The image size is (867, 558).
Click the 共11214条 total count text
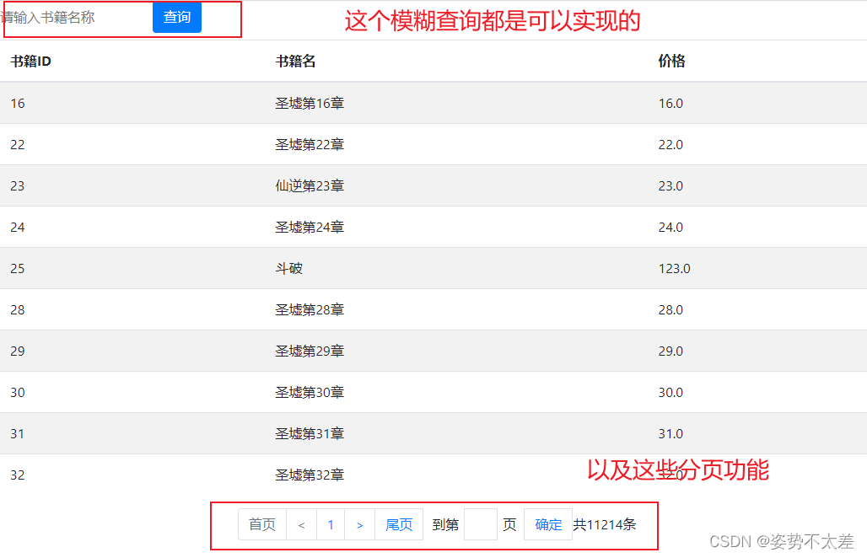click(605, 524)
